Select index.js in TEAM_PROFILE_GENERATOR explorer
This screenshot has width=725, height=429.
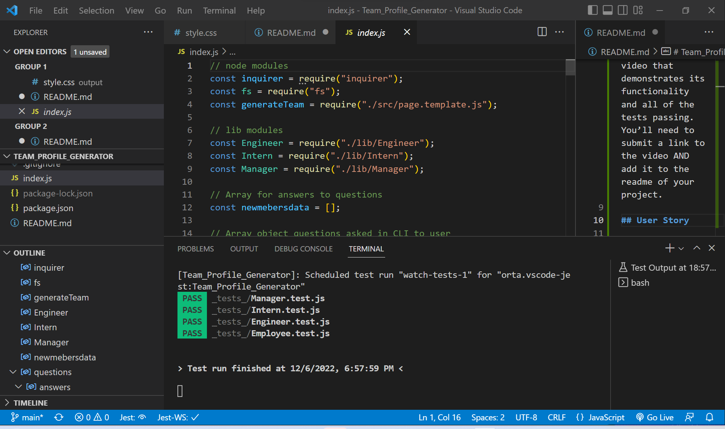click(39, 178)
